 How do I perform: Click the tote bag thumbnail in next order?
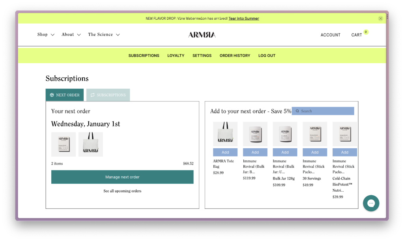(91, 144)
